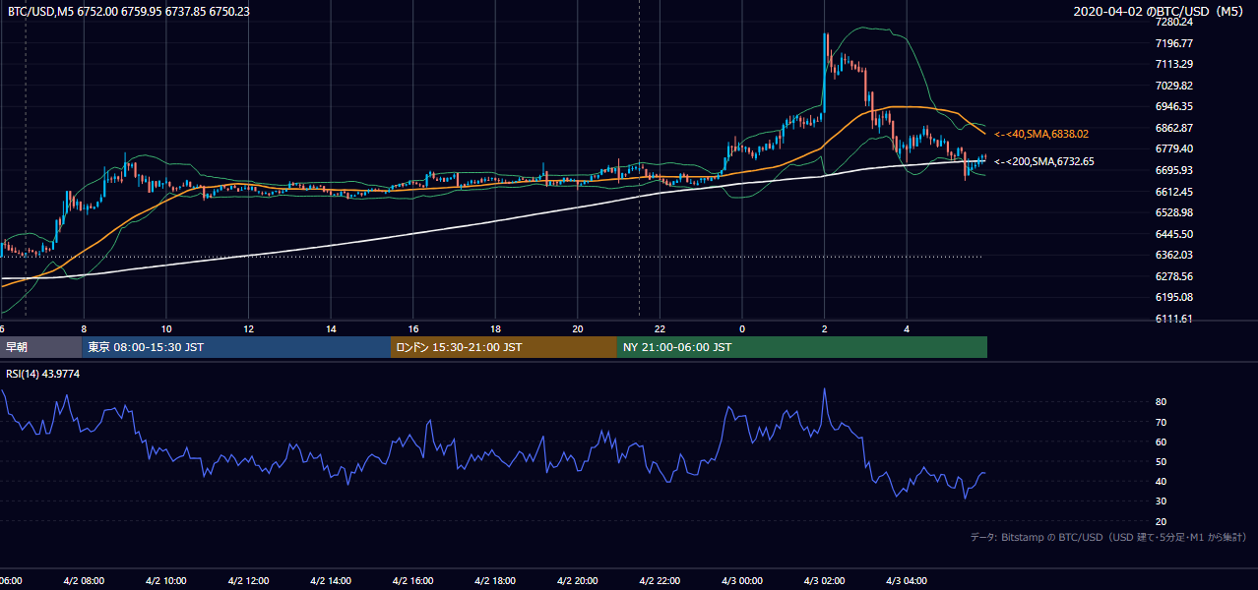This screenshot has width=1258, height=590.
Task: Click RSI scale value 80
Action: [1162, 402]
